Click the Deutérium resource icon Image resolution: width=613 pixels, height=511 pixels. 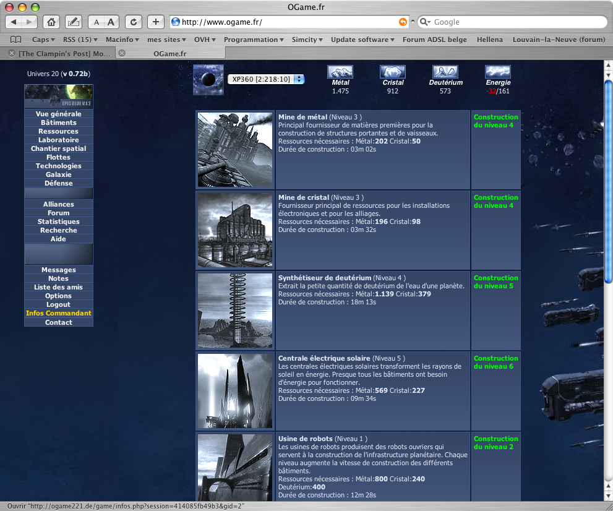pos(445,72)
